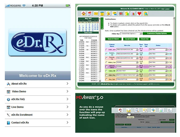Open the Filter By select options dropdown

tap(131, 34)
